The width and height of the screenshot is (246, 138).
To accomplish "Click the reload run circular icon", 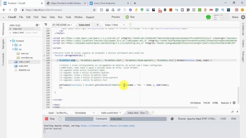I will point(60,119).
